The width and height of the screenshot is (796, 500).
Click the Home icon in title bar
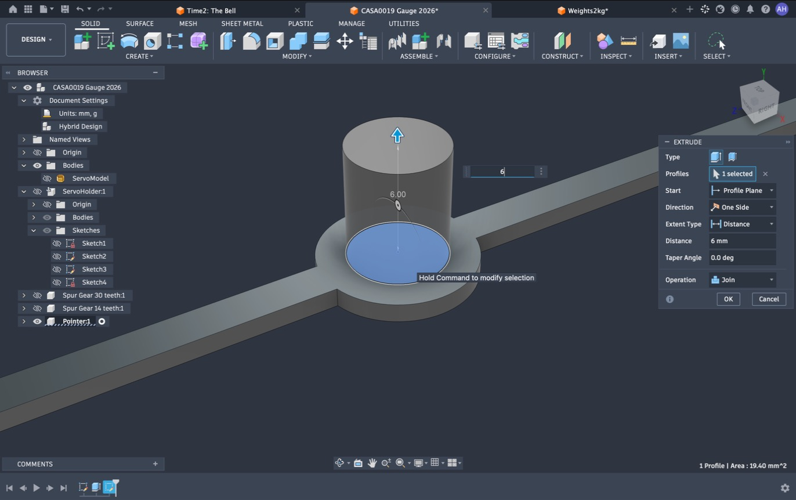tap(12, 9)
